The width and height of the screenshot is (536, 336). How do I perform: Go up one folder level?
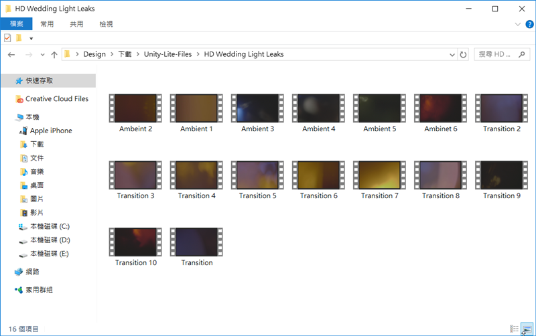(54, 54)
